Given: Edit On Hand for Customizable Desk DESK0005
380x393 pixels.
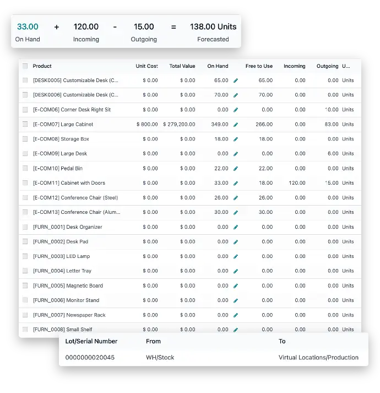Looking at the screenshot, I should [236, 80].
